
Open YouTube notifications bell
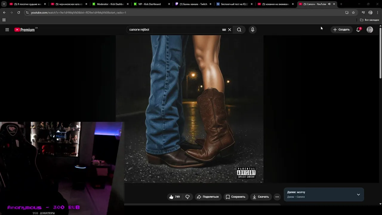pos(358,30)
